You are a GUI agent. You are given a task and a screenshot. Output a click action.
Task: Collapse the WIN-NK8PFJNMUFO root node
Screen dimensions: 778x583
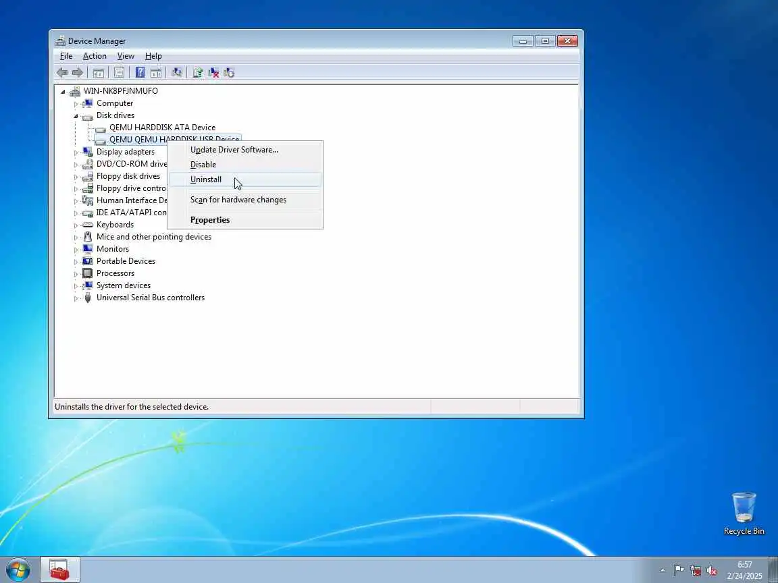63,91
